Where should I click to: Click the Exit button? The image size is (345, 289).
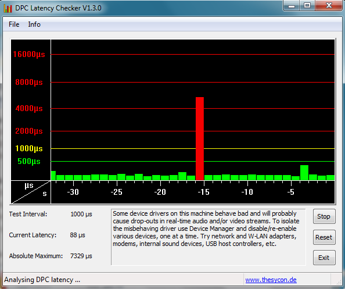pos(324,258)
